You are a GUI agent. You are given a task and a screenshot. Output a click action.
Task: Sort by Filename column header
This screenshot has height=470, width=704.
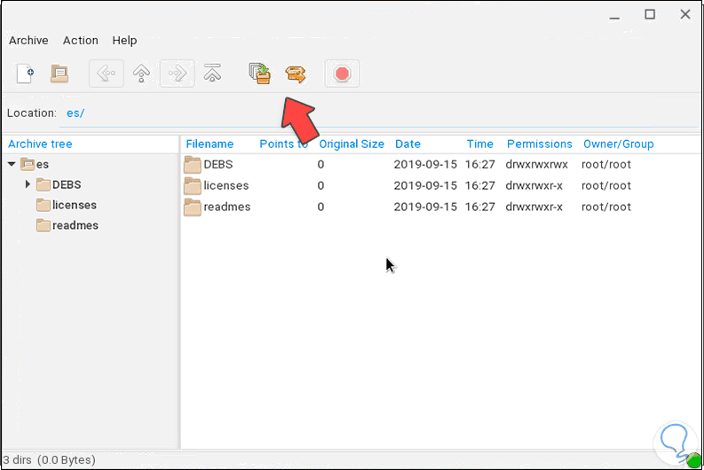pyautogui.click(x=210, y=144)
